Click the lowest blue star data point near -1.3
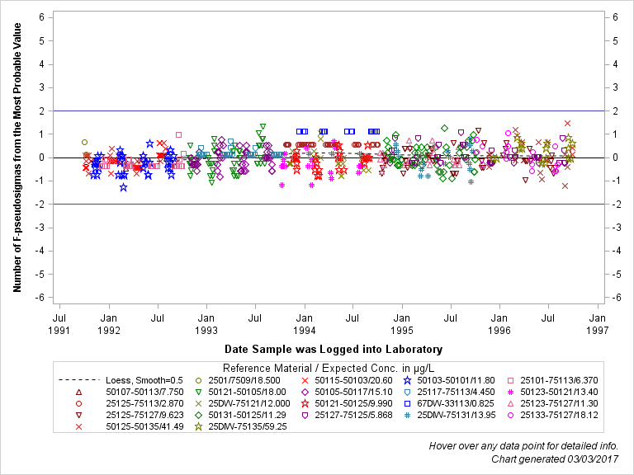This screenshot has width=634, height=475. click(x=123, y=187)
